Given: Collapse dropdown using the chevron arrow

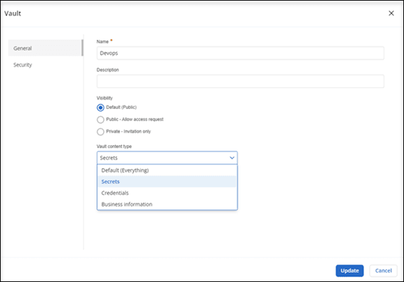Looking at the screenshot, I should tap(232, 157).
